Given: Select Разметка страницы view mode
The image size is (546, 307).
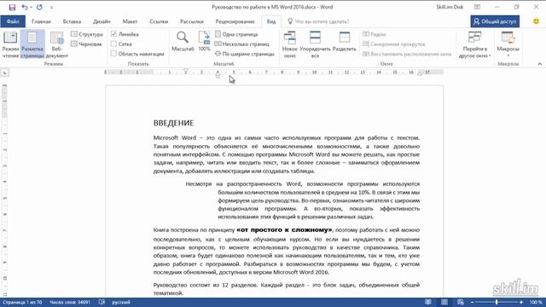Looking at the screenshot, I should pyautogui.click(x=32, y=44).
